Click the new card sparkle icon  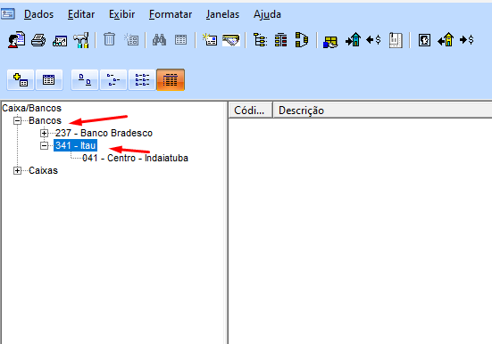point(210,40)
